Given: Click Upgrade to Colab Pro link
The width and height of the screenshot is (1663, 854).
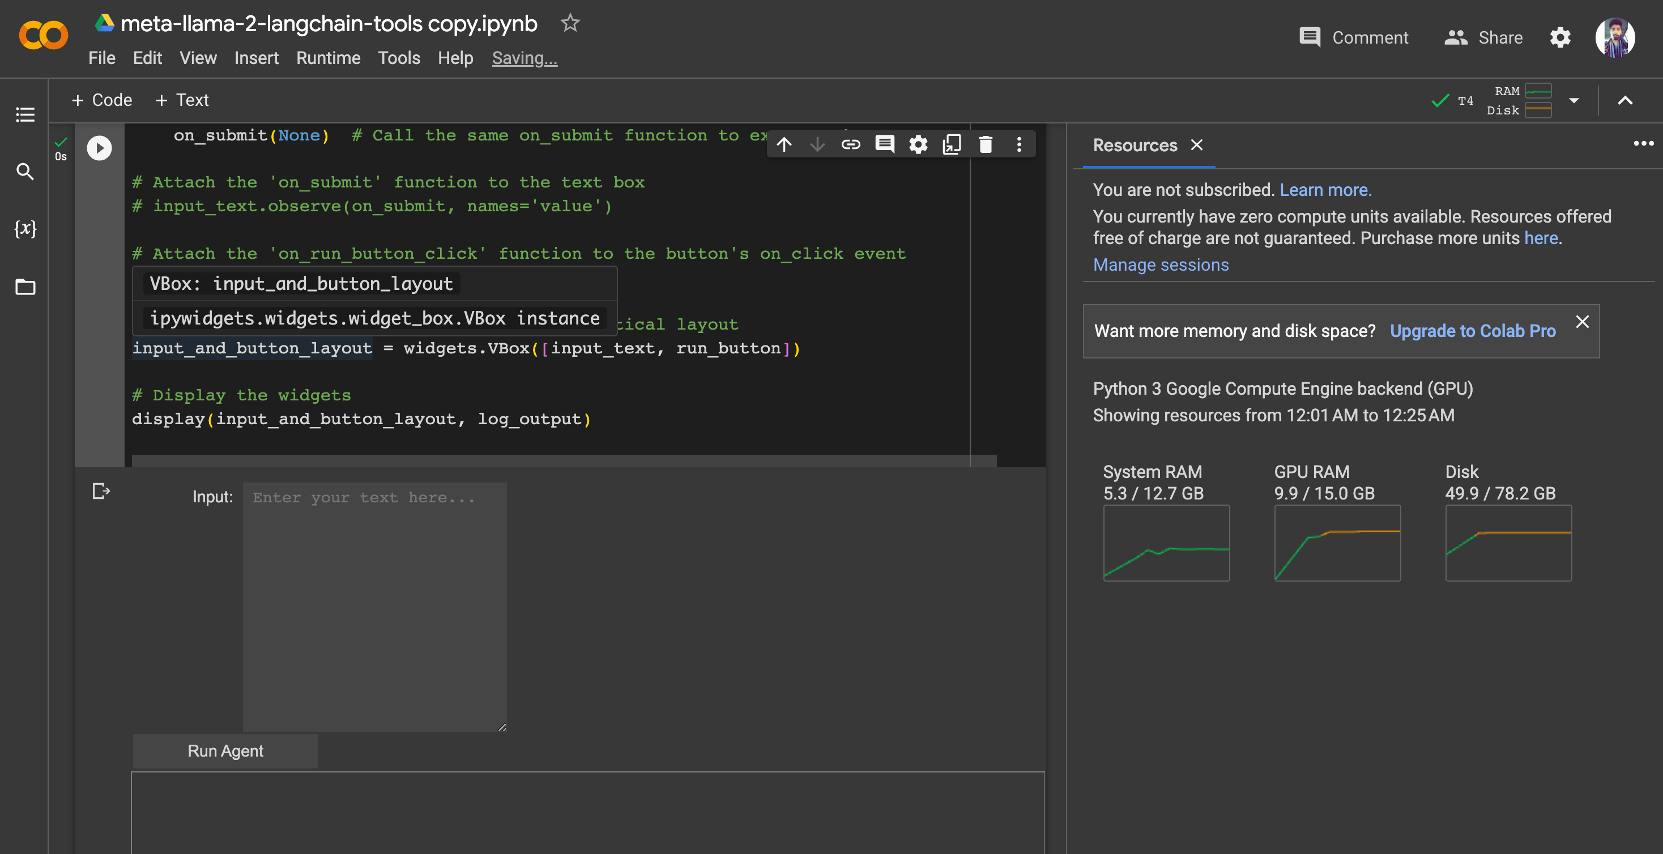Looking at the screenshot, I should tap(1472, 331).
